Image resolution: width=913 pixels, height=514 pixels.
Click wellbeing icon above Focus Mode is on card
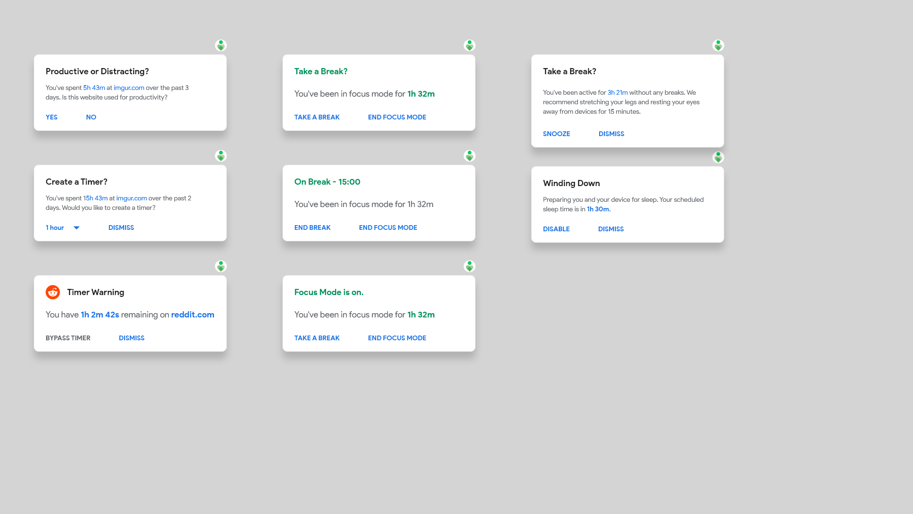click(469, 267)
